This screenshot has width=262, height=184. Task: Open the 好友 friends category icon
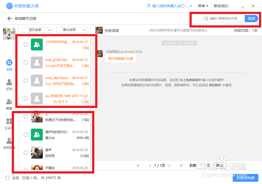tap(9, 82)
